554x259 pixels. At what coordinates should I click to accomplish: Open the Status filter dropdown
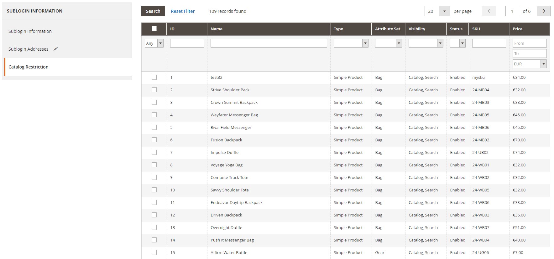458,43
